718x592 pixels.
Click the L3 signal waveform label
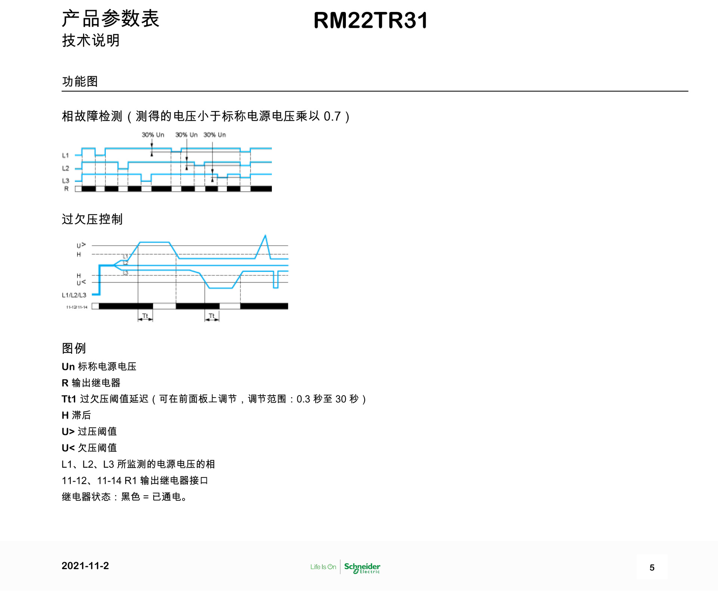[65, 180]
